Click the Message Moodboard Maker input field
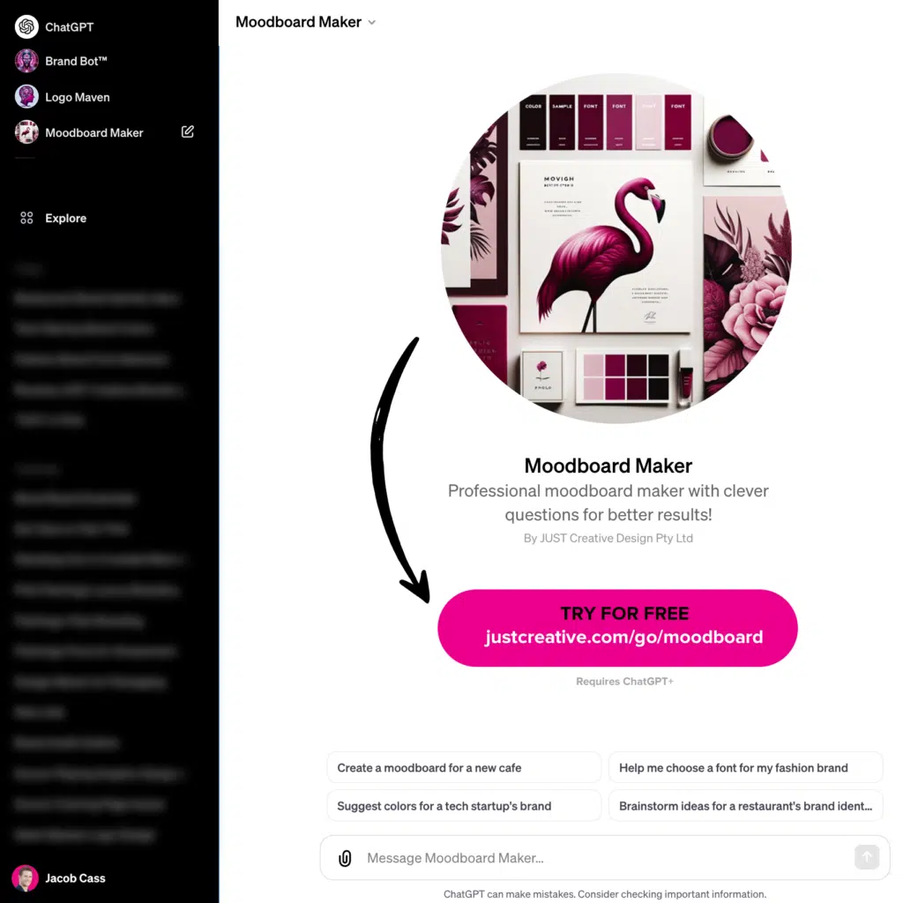The width and height of the screenshot is (903, 903). 605,858
